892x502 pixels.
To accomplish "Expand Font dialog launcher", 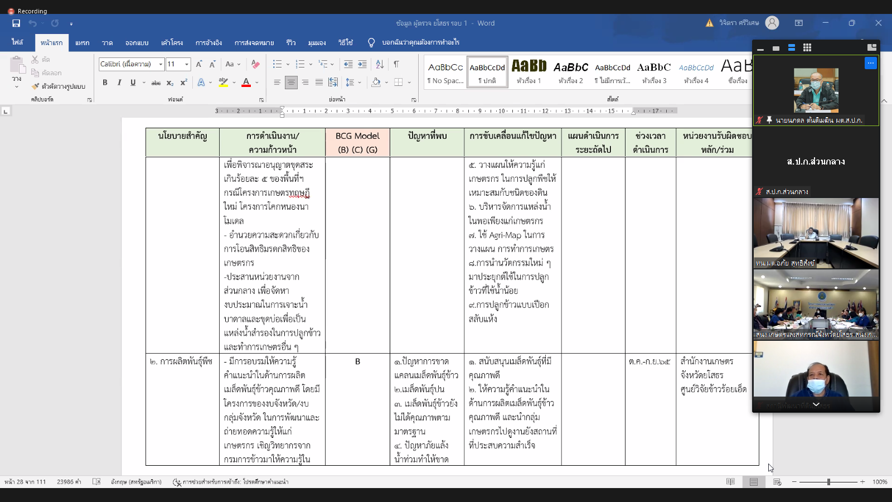I will (x=261, y=100).
